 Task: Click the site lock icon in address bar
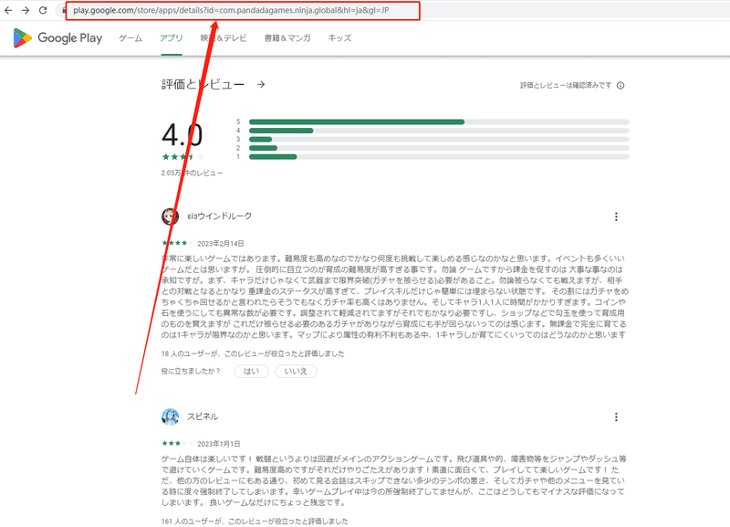click(x=64, y=10)
